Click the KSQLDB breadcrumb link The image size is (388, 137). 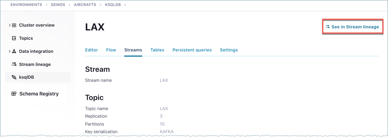(113, 5)
